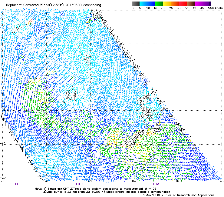Click the 'NOAA/NESDIS/Office of Research and Applications' credit
This screenshot has width=224, height=197.
click(x=178, y=195)
